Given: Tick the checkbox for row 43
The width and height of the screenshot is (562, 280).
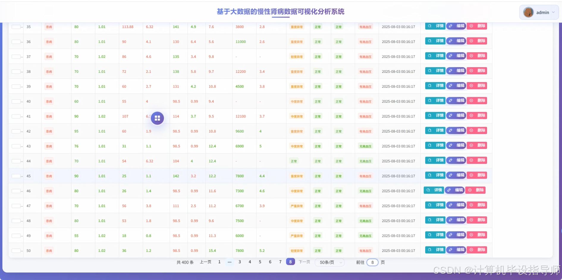Looking at the screenshot, I should pos(16,146).
